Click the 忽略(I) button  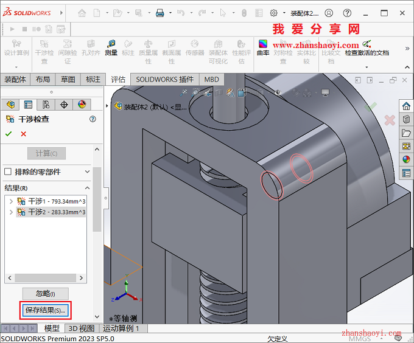point(46,293)
